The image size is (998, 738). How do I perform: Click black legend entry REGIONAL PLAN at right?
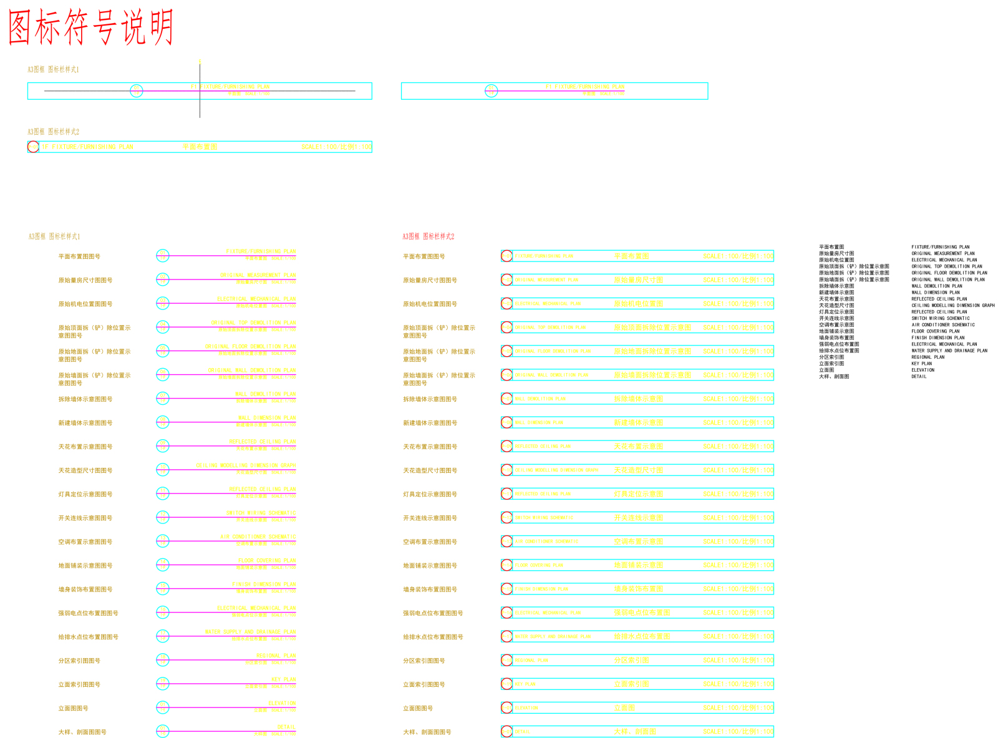[x=928, y=357]
